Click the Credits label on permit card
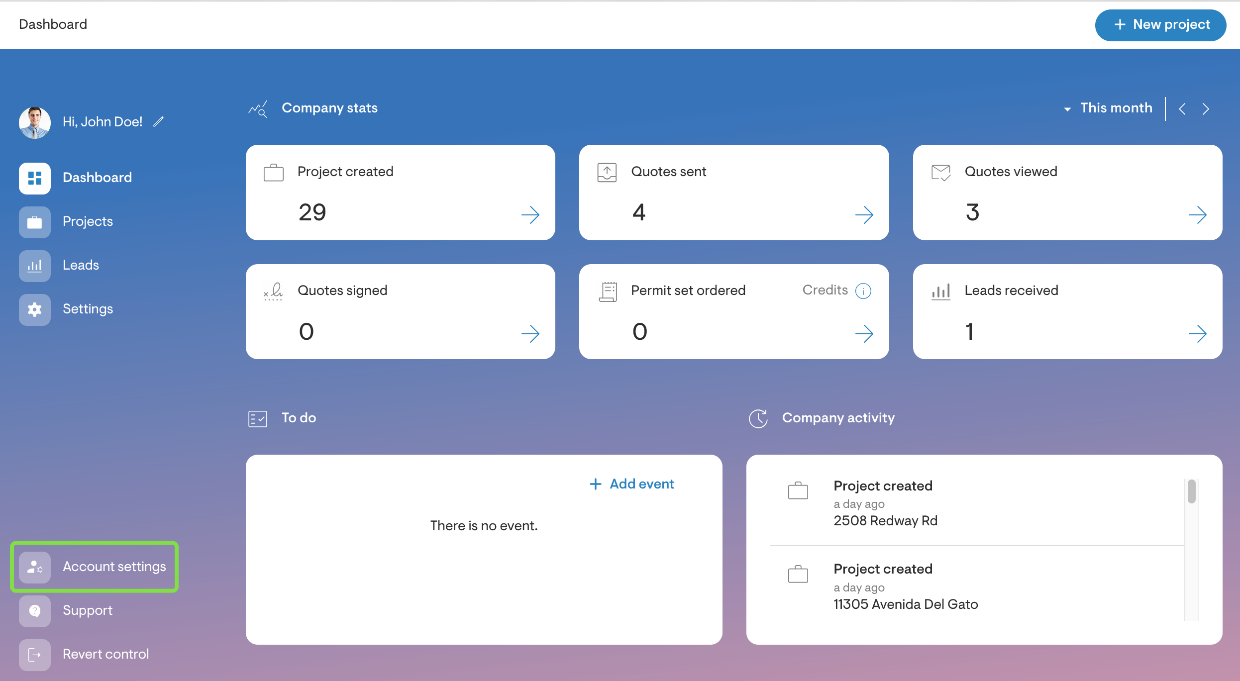Viewport: 1240px width, 681px height. (x=825, y=290)
